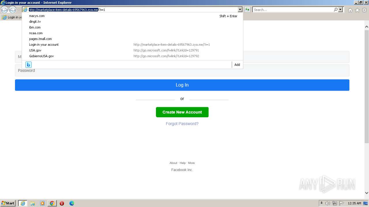Open File Explorer taskbar icon
Image resolution: width=369 pixels, height=207 pixels.
coord(33,203)
